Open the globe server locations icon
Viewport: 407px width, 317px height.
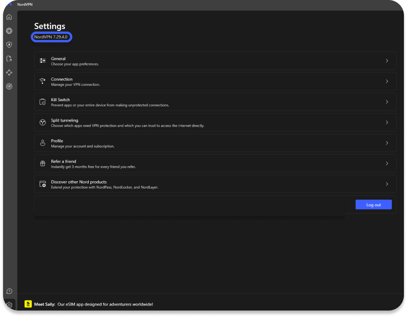pos(9,31)
